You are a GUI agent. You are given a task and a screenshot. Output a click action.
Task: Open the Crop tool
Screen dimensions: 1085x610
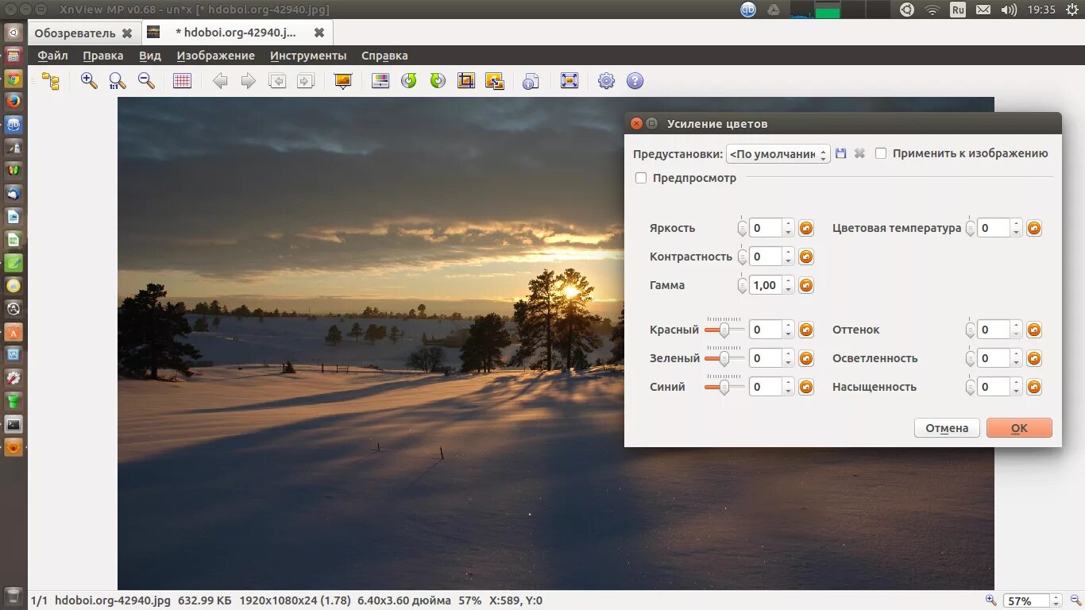(466, 80)
